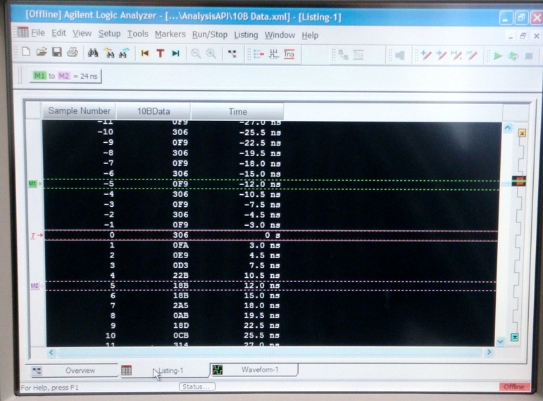Go to end of data icon
543x401 pixels.
pos(175,53)
